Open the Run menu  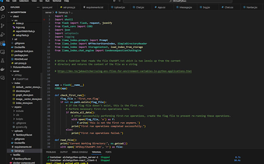click(47, 1)
